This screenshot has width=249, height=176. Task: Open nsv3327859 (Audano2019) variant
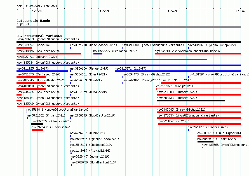[x=89, y=92]
